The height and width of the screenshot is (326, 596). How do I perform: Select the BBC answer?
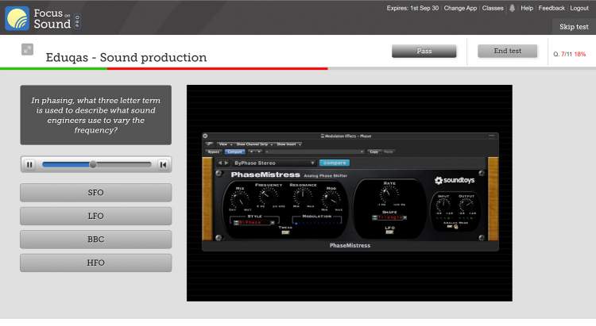pyautogui.click(x=96, y=240)
